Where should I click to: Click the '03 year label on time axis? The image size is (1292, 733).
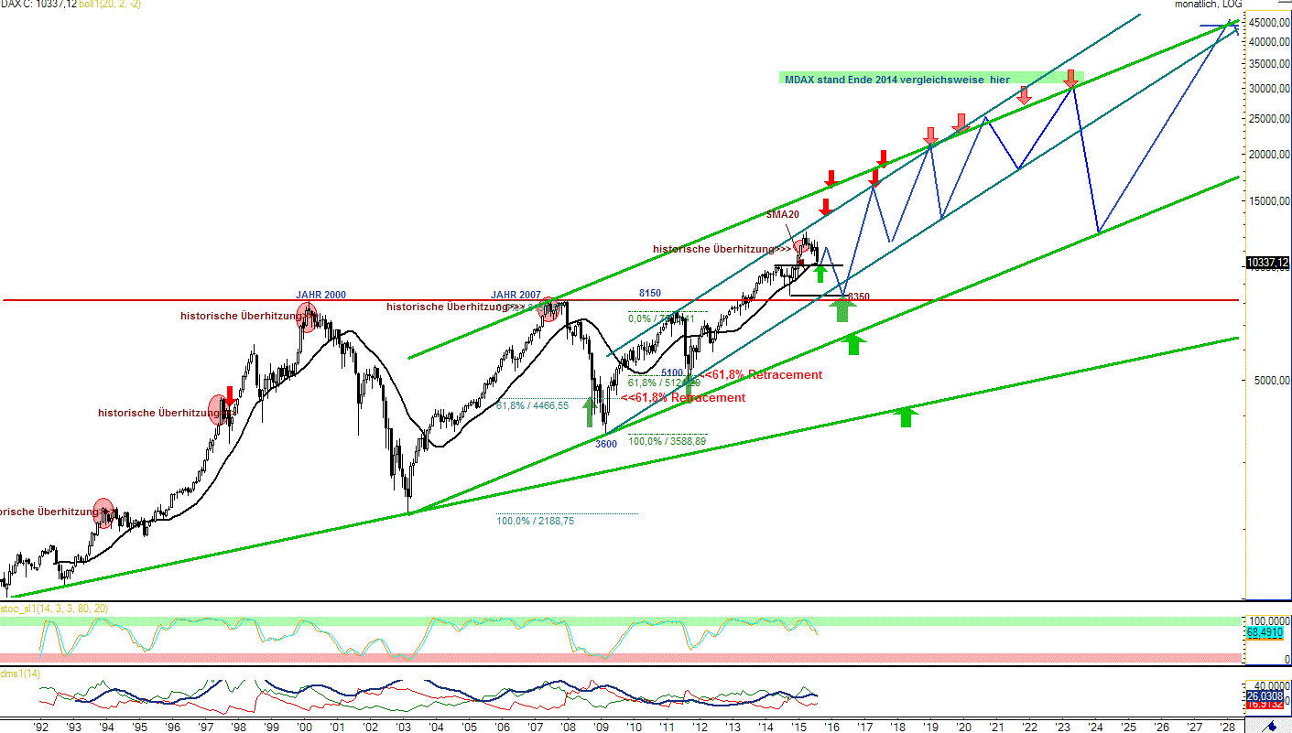(x=403, y=727)
